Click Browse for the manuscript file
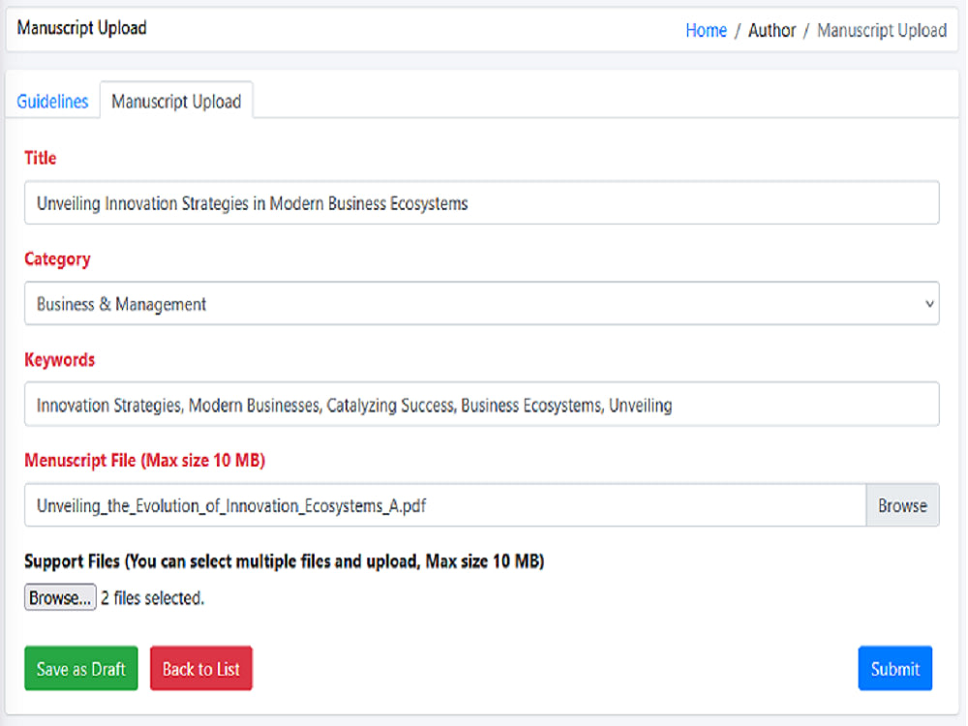The image size is (968, 726). (x=902, y=504)
